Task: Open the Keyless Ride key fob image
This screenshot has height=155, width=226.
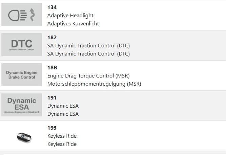Action: tap(24, 137)
